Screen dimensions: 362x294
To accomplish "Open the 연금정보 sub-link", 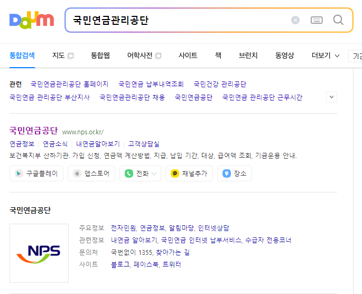I will pos(22,144).
